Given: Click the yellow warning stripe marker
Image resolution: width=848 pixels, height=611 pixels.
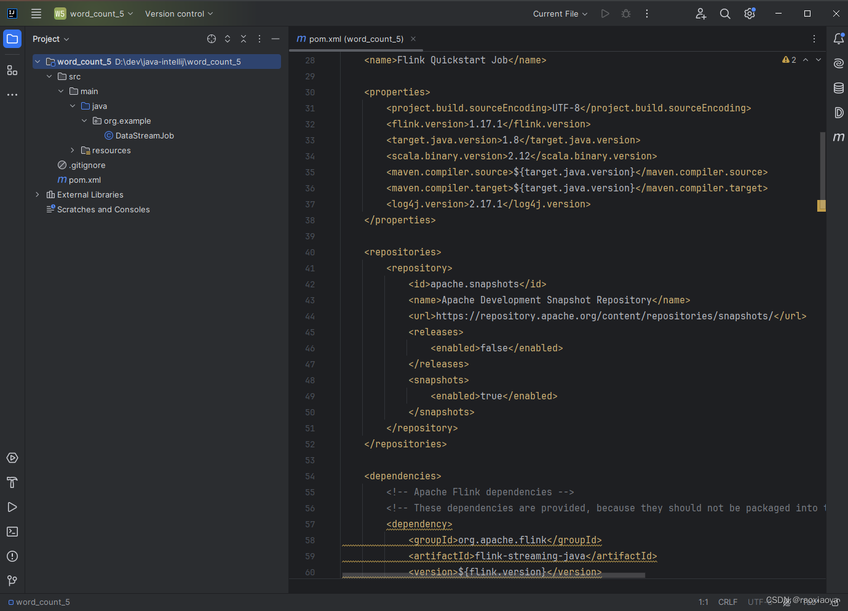Looking at the screenshot, I should coord(822,206).
